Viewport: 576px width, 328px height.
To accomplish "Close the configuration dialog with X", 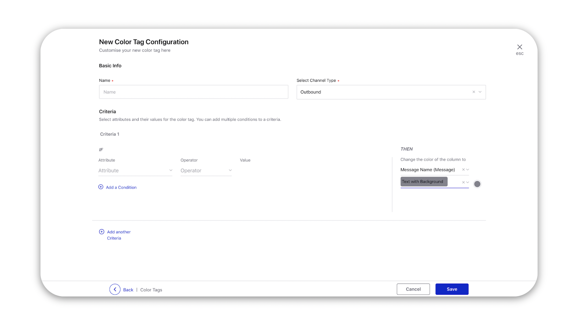I will [520, 47].
